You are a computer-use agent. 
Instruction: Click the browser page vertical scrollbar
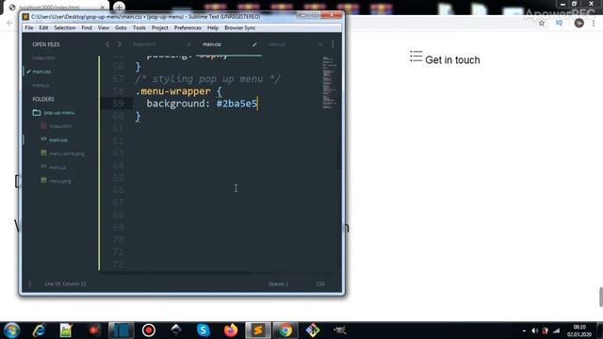600,297
